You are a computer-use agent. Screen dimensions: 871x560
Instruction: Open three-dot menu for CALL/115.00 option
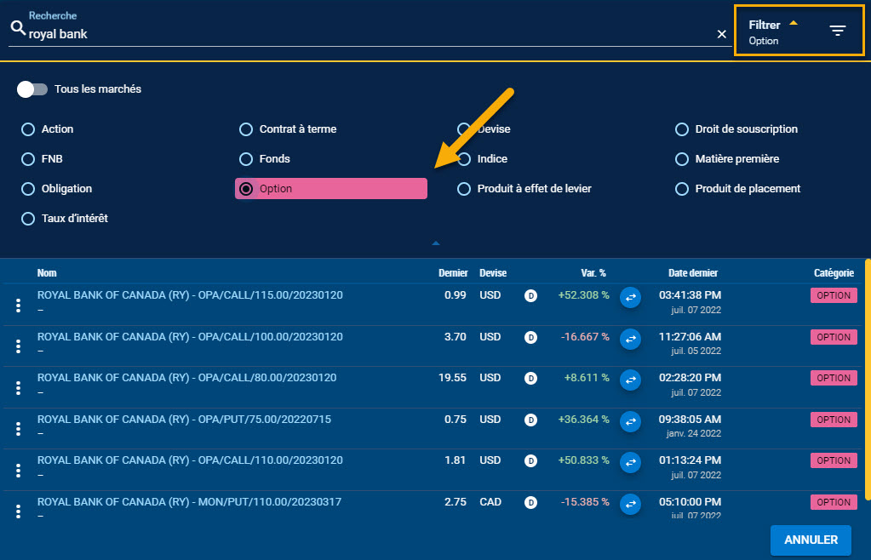(x=18, y=306)
